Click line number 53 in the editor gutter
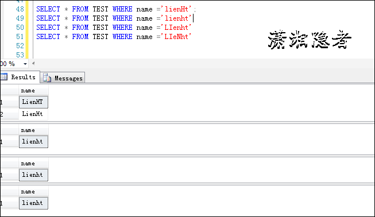 point(20,55)
